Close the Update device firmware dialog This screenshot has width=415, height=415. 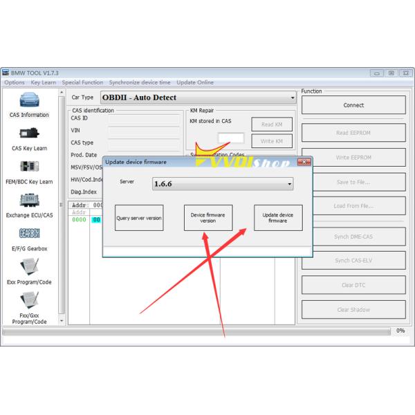point(303,162)
